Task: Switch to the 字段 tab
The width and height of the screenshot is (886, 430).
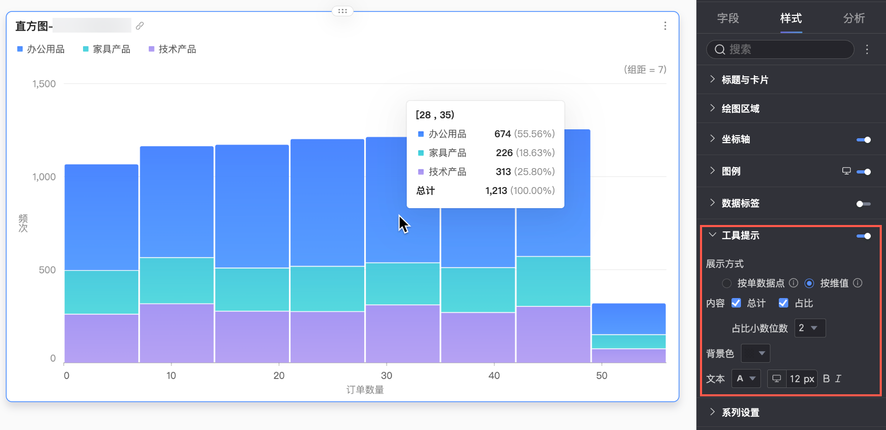Action: pyautogui.click(x=728, y=18)
